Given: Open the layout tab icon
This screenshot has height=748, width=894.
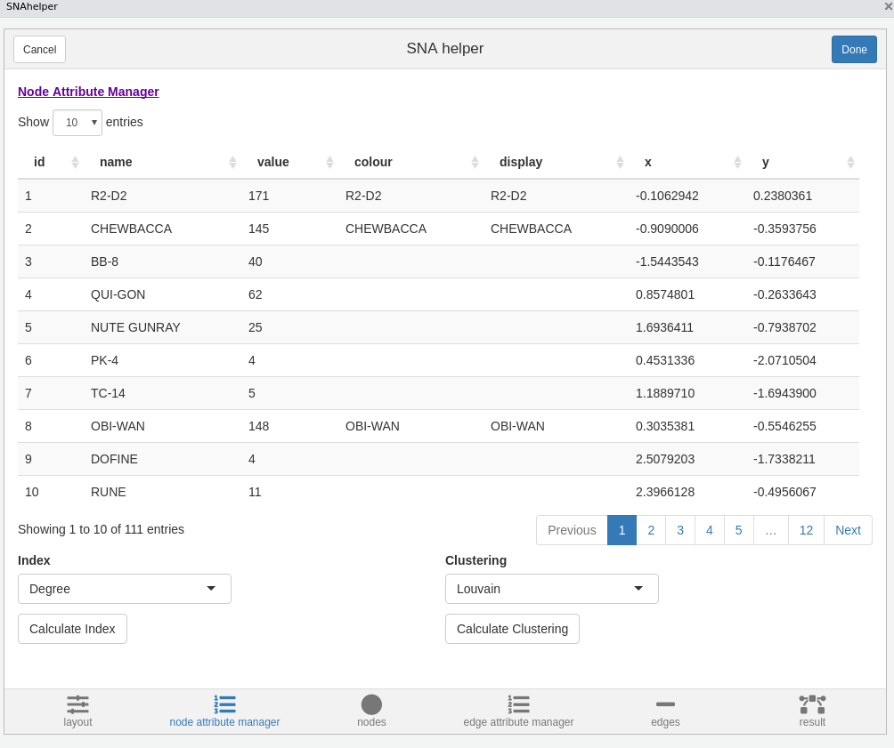Looking at the screenshot, I should pos(77,704).
